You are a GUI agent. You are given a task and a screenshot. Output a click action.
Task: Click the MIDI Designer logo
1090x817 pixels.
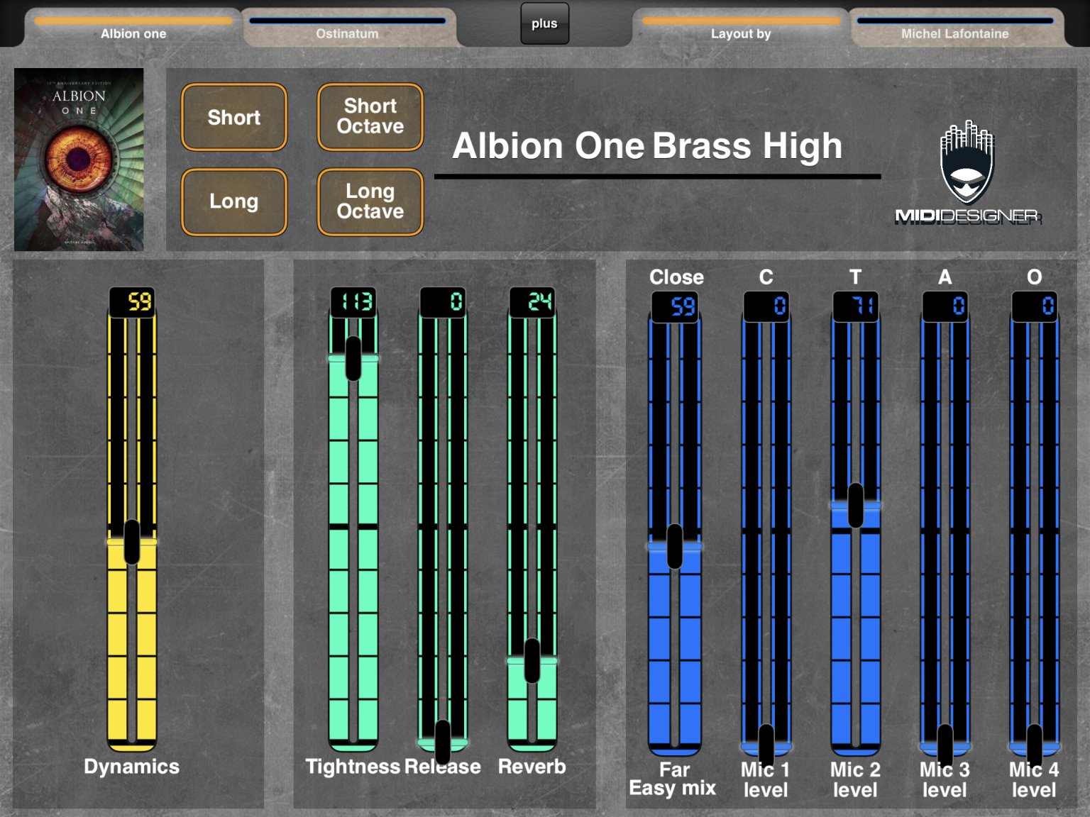click(x=968, y=174)
